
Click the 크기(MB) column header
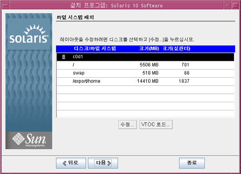coord(149,49)
